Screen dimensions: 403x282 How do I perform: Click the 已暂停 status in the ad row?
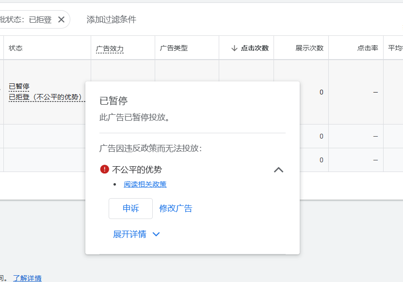tap(19, 86)
